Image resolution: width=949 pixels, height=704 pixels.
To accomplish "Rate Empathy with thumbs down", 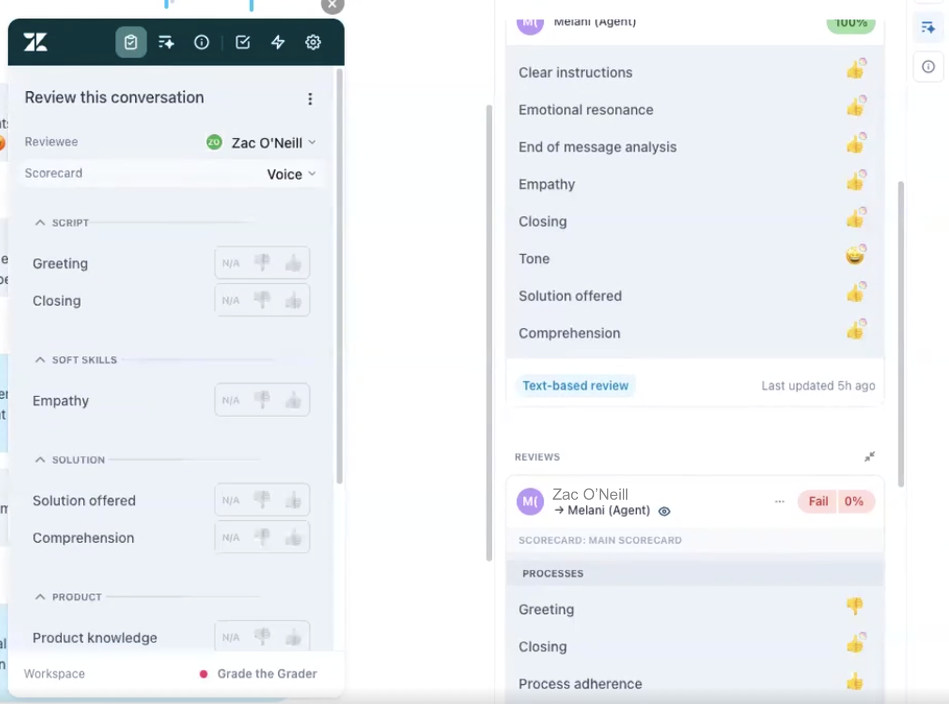I will pyautogui.click(x=262, y=400).
